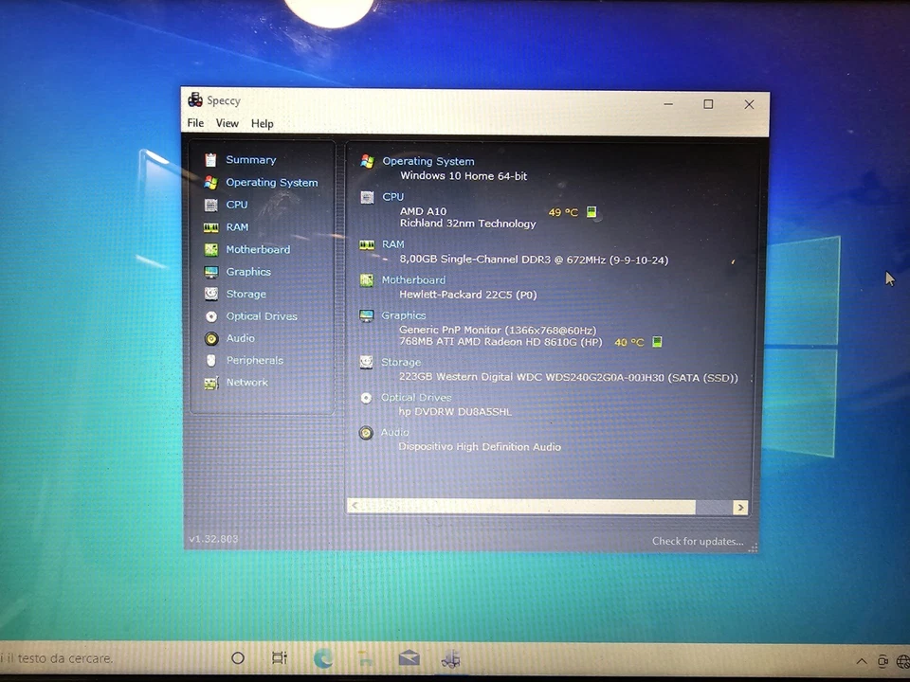Open the CPU section via its chip icon
Image resolution: width=910 pixels, height=682 pixels.
(210, 204)
